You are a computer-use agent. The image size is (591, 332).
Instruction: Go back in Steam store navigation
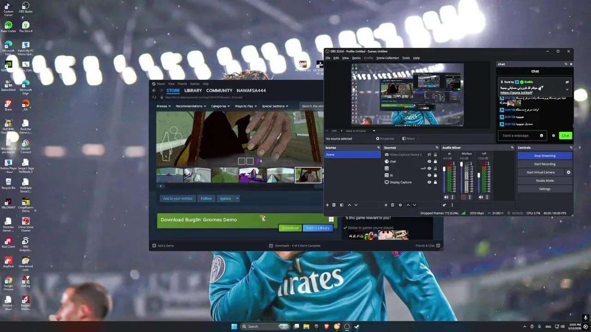(x=154, y=90)
